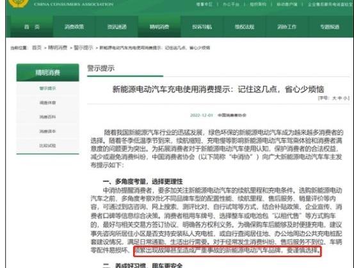Image resolution: width=354 pixels, height=268 pixels.
Task: Click the 精明消费 breadcrumb link
Action: click(x=58, y=47)
